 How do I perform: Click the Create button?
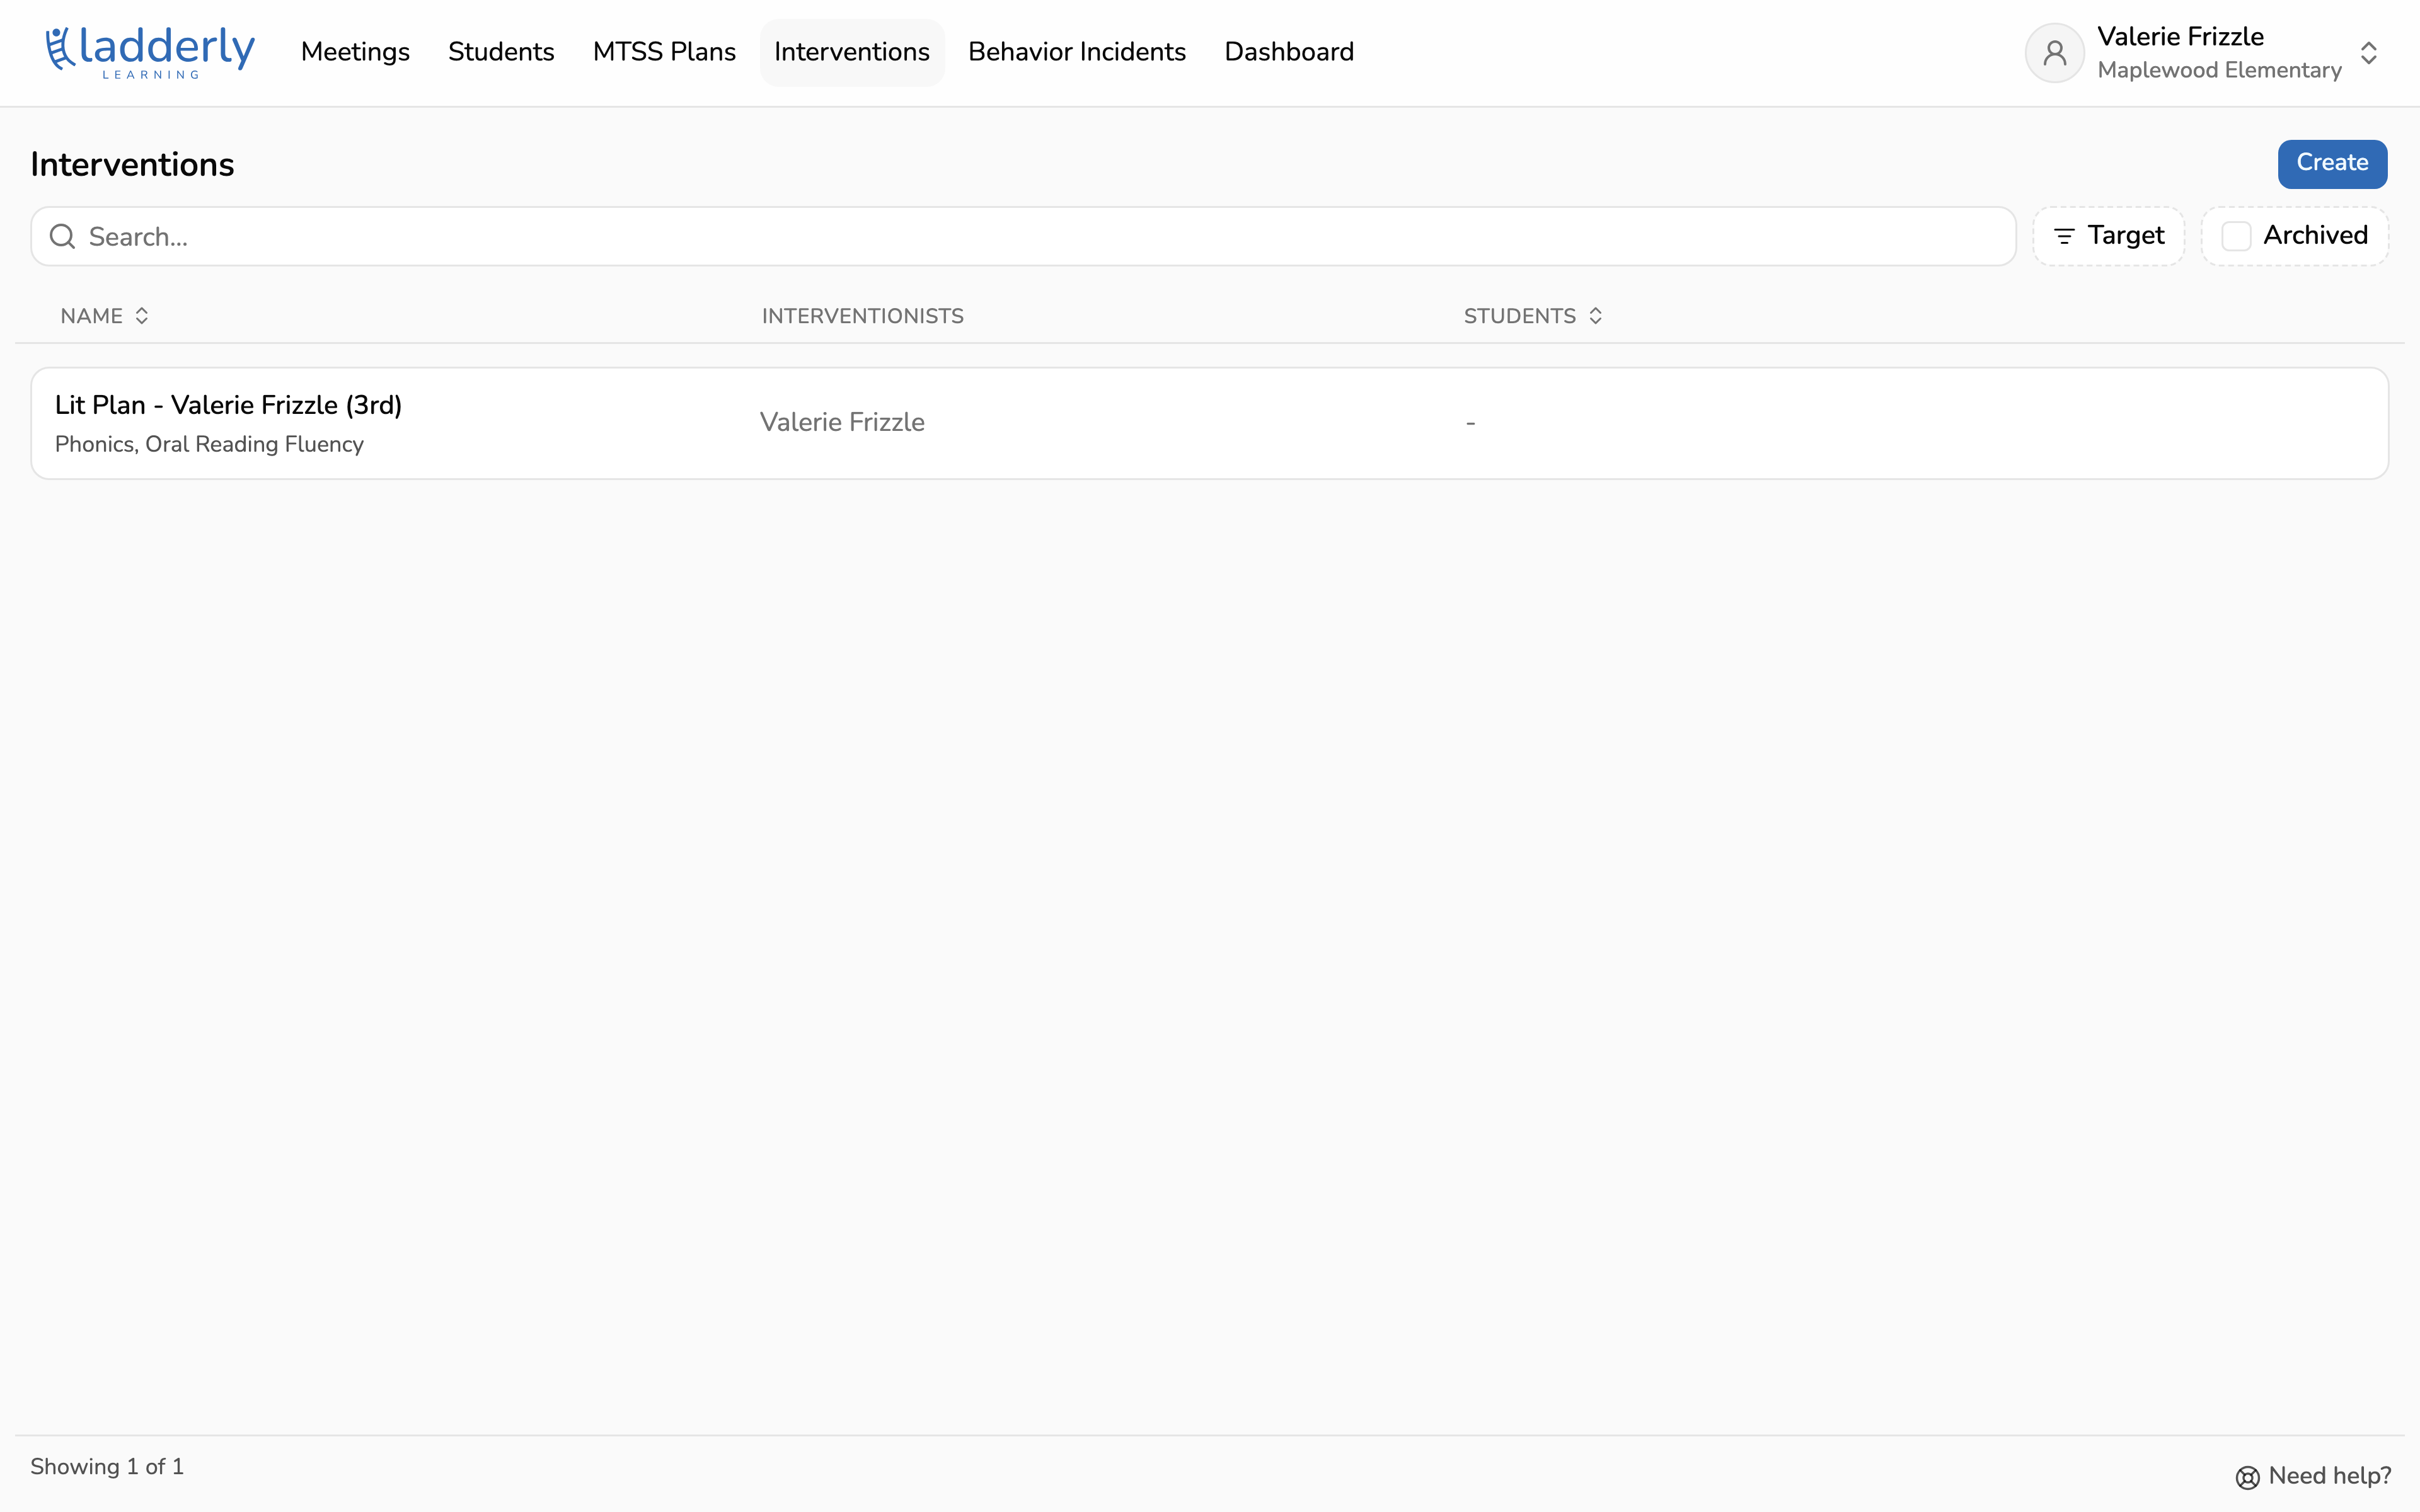[2332, 163]
